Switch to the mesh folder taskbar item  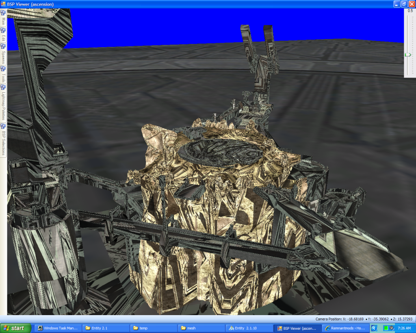click(x=201, y=328)
